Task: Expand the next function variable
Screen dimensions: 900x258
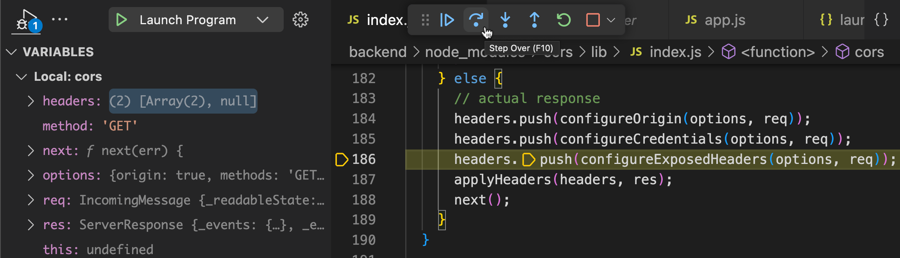Action: [x=31, y=151]
